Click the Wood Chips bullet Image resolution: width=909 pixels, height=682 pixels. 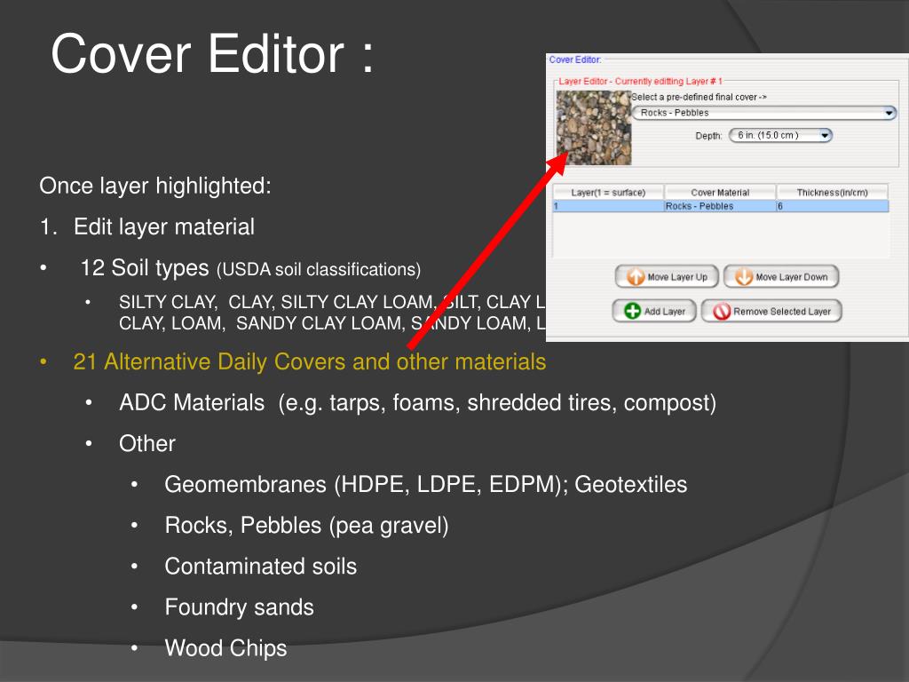225,647
